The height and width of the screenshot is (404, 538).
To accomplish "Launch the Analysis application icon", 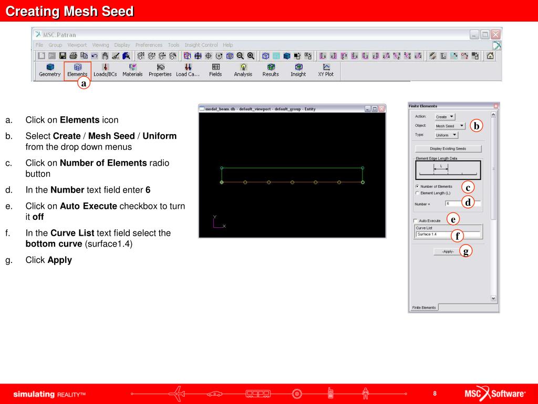I will click(x=243, y=70).
